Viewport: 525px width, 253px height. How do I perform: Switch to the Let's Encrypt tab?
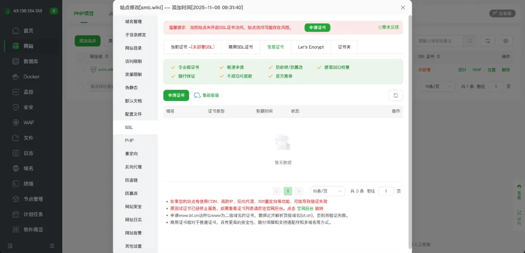[311, 47]
